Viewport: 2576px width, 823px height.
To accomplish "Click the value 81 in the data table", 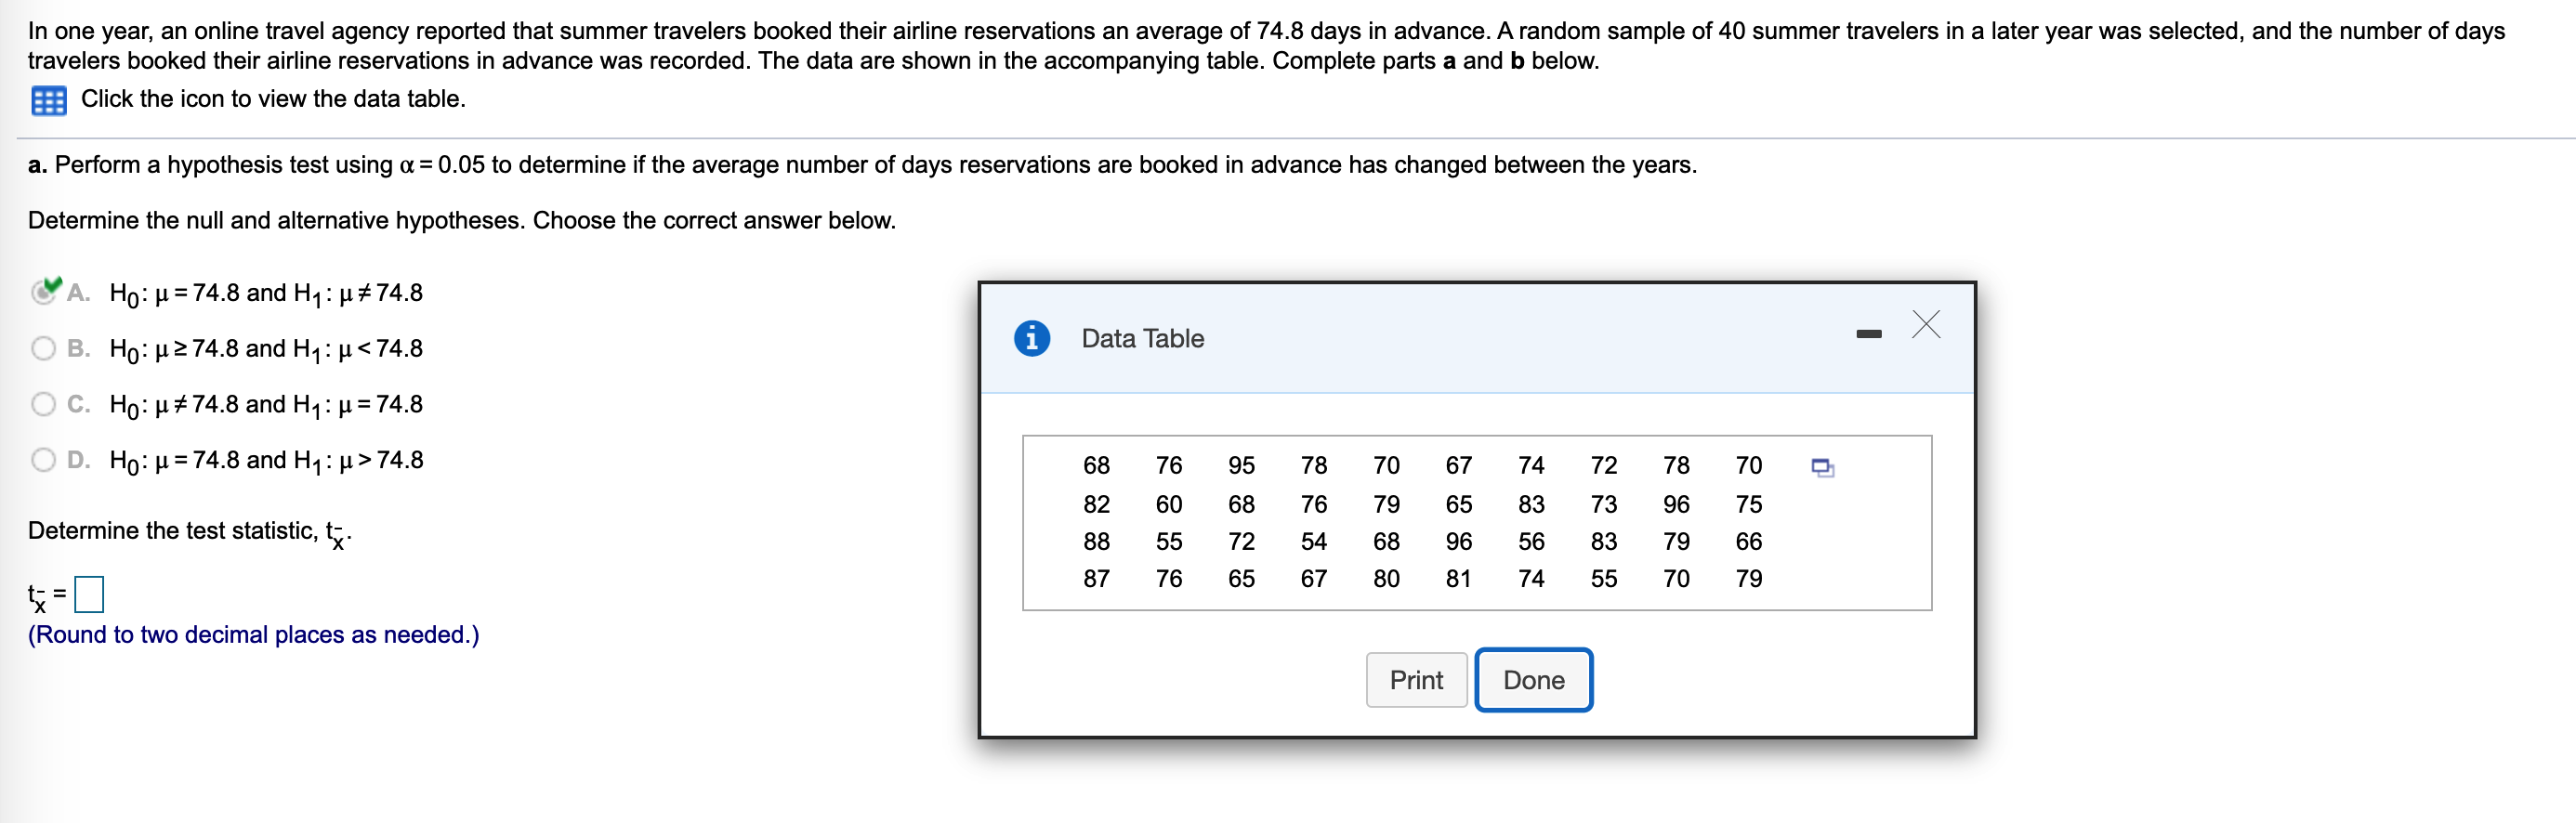I will pos(1458,579).
